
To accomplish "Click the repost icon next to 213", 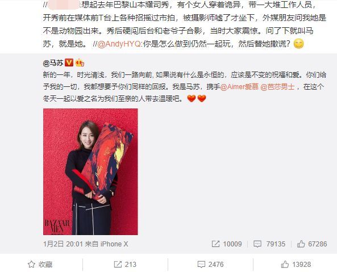I will point(118,264).
